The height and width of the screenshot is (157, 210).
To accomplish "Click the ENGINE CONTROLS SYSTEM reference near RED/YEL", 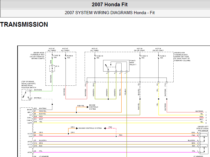I will tap(94, 107).
